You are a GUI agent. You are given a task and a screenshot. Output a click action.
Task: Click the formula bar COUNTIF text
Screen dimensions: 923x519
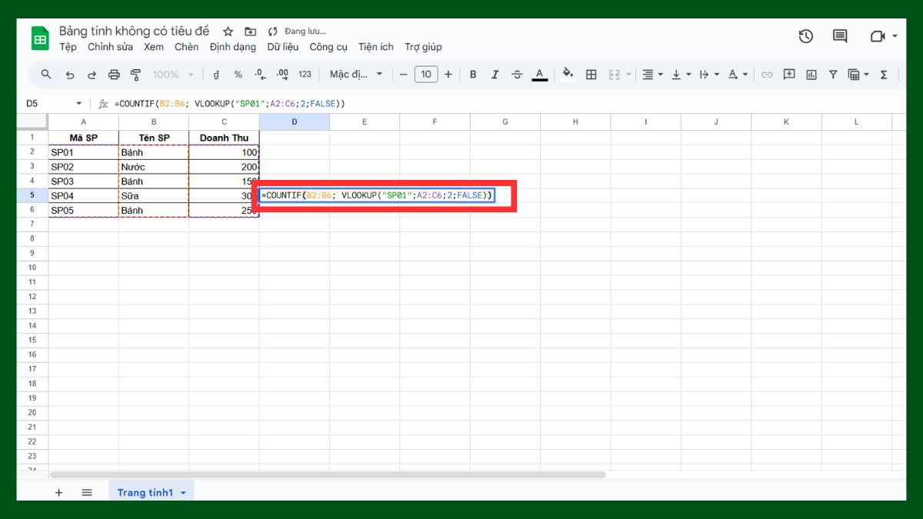click(x=229, y=103)
